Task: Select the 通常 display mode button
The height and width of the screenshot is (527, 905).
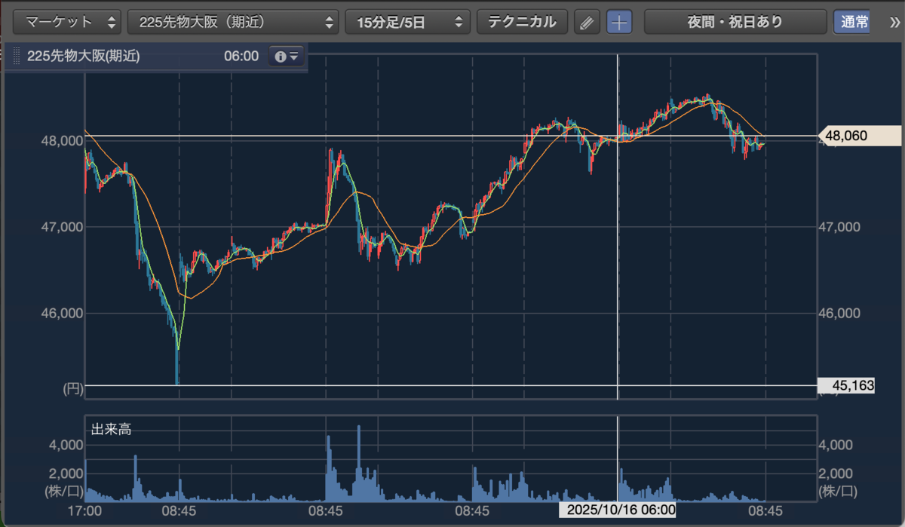Action: (x=851, y=22)
